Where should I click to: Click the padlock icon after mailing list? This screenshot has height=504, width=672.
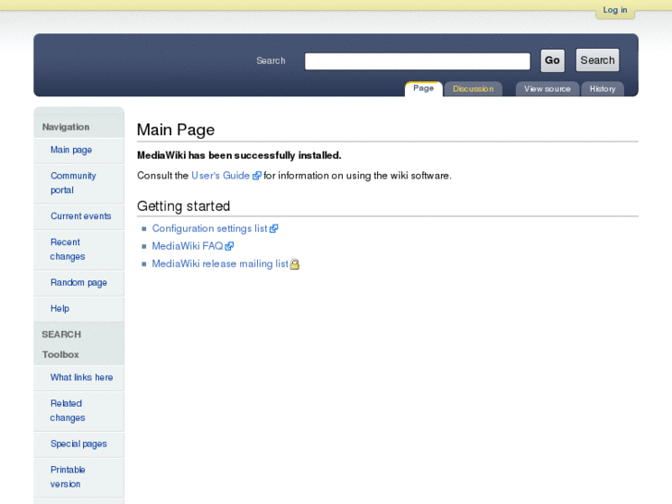click(295, 264)
